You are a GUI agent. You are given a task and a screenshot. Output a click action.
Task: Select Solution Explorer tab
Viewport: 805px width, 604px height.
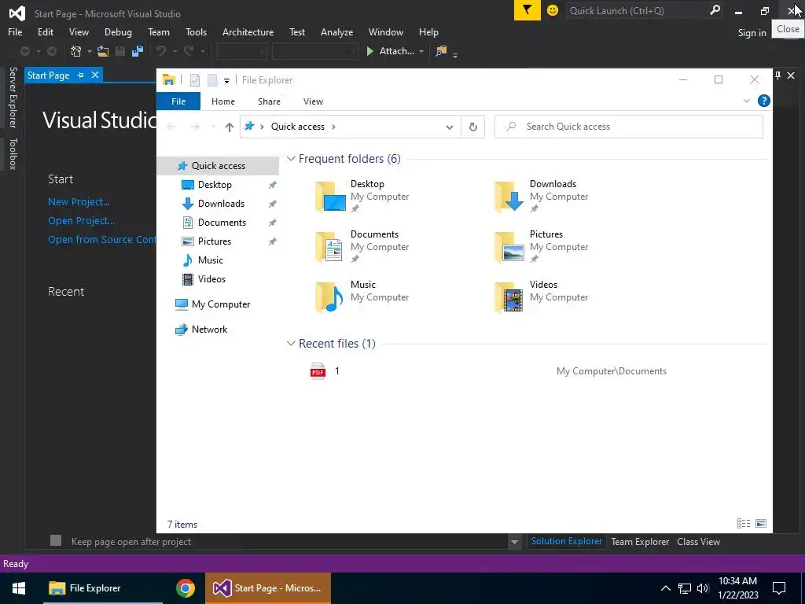pos(566,541)
